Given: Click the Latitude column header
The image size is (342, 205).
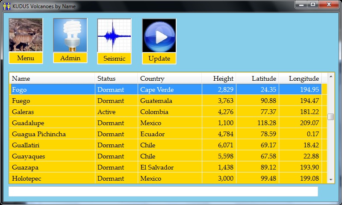Looking at the screenshot, I should pos(257,79).
